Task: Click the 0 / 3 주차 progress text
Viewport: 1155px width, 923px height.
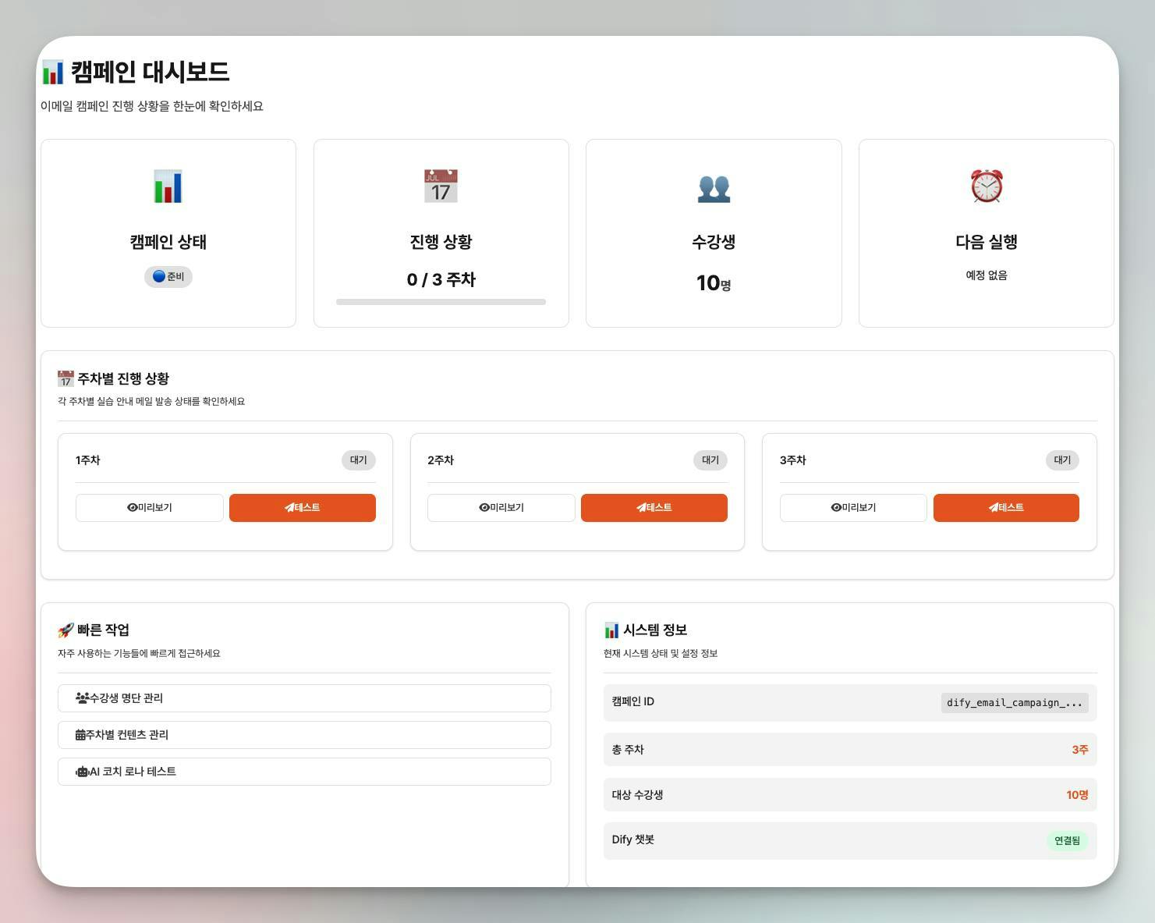Action: click(x=441, y=280)
